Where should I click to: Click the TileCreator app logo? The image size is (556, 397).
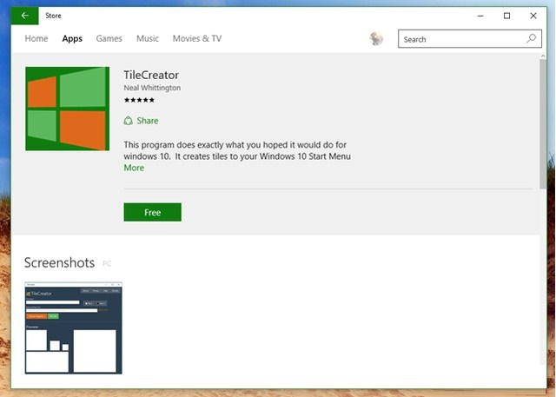click(68, 109)
